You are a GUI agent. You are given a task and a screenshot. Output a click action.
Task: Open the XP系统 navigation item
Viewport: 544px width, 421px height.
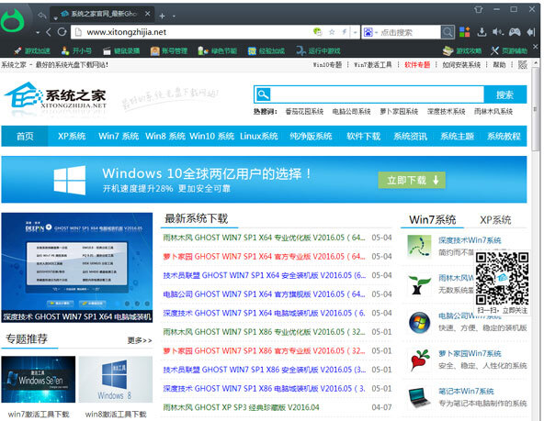click(72, 136)
